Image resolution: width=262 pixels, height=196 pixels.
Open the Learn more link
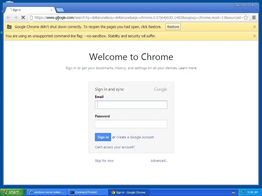pos(188,68)
